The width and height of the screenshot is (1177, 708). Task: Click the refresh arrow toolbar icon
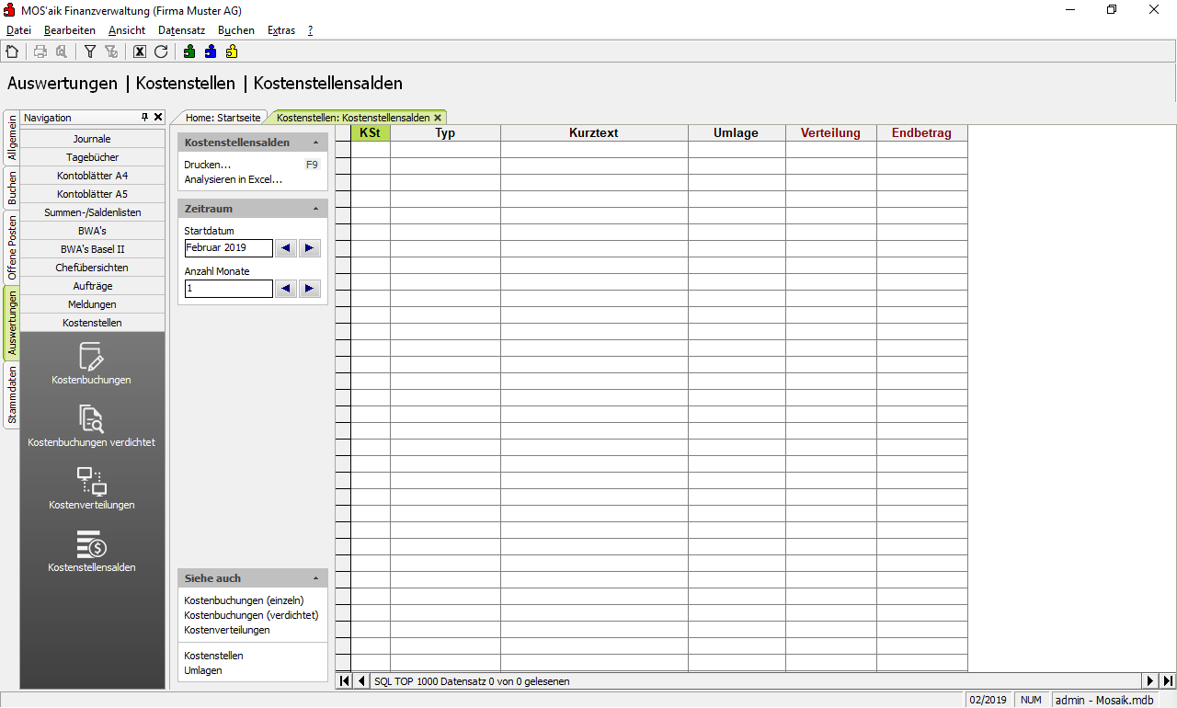(x=161, y=52)
